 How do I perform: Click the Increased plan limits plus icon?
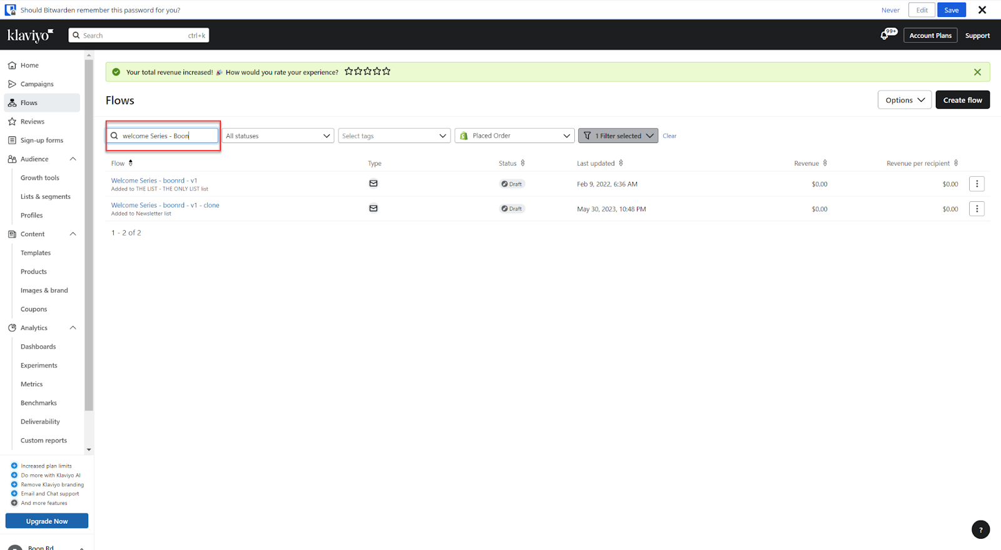pyautogui.click(x=14, y=466)
